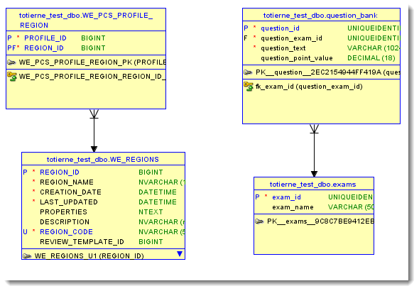
Task: Click the NTEXT data type
Action: pos(151,212)
